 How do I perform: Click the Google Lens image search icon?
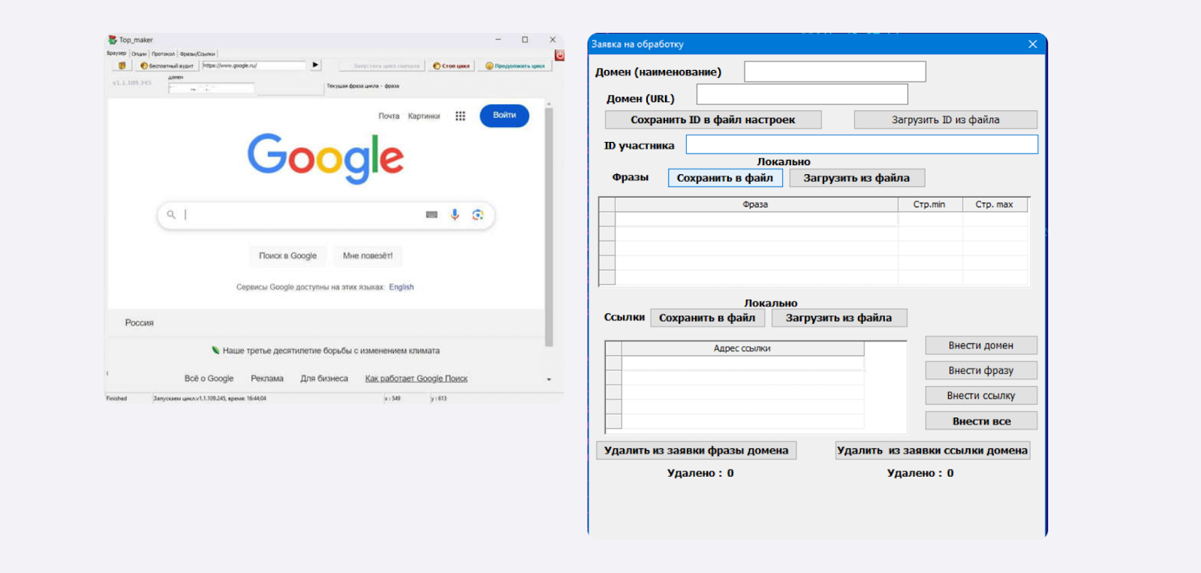477,215
